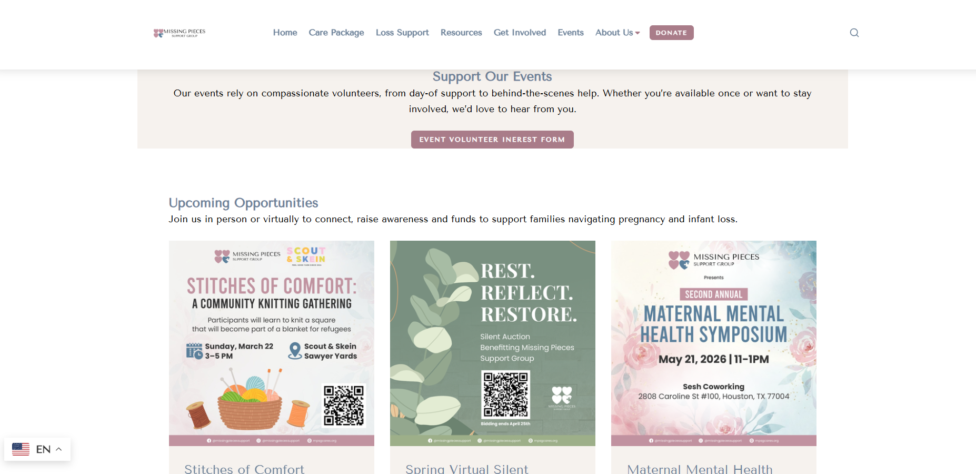Viewport: 976px width, 474px height.
Task: Expand the EN language selector chevron
Action: point(59,449)
